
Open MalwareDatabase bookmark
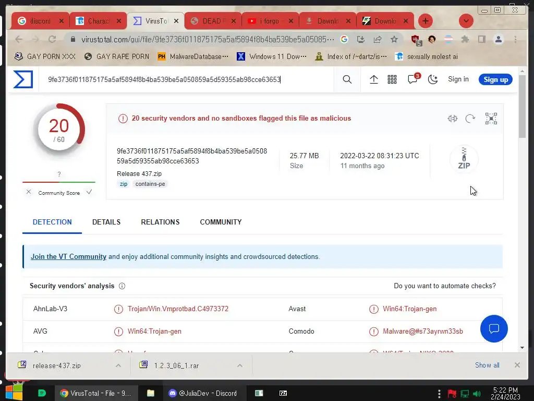click(193, 56)
